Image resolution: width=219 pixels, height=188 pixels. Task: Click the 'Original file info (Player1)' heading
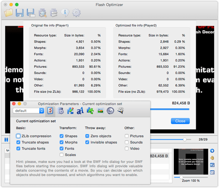[50, 25]
